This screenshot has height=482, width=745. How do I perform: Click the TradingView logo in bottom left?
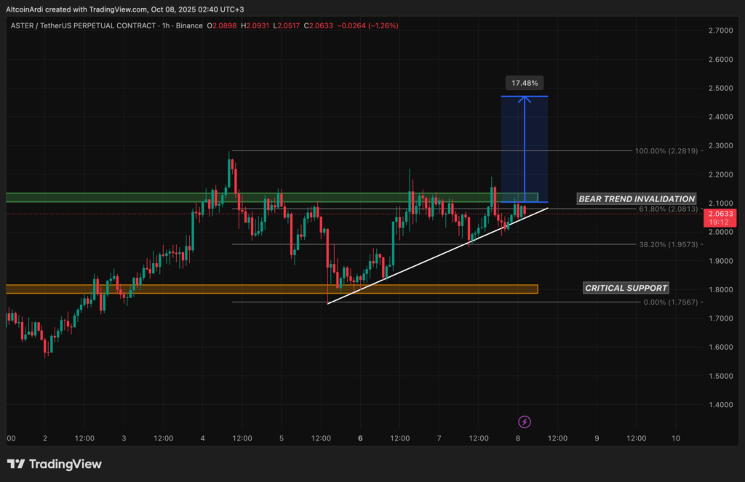pos(55,464)
